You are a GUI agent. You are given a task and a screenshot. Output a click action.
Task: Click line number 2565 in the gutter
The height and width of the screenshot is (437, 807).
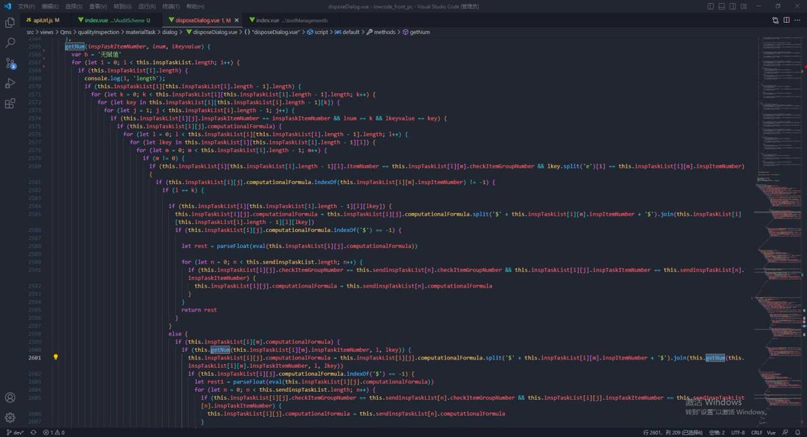click(x=35, y=46)
